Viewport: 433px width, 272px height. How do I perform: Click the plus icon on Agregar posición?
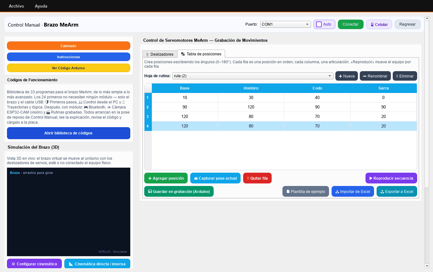point(150,178)
